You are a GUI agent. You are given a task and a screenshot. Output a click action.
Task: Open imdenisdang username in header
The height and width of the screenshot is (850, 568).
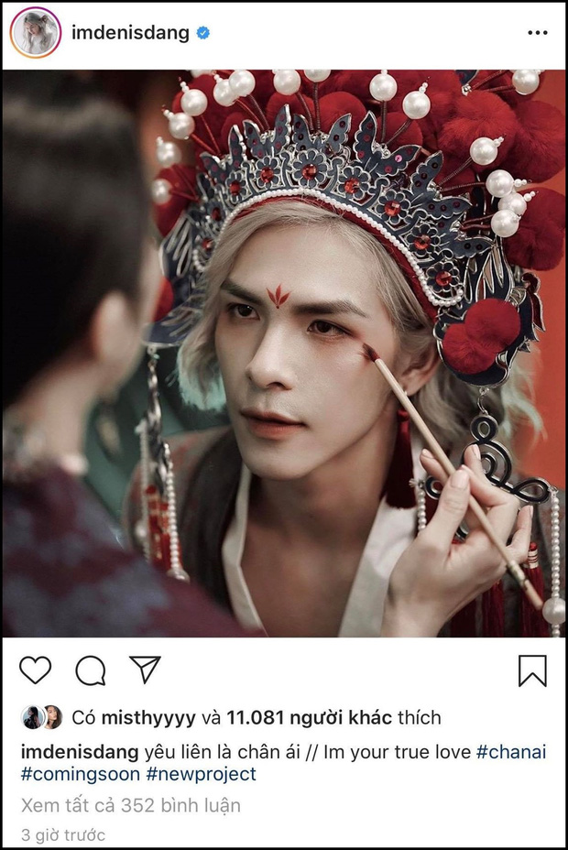[x=130, y=33]
